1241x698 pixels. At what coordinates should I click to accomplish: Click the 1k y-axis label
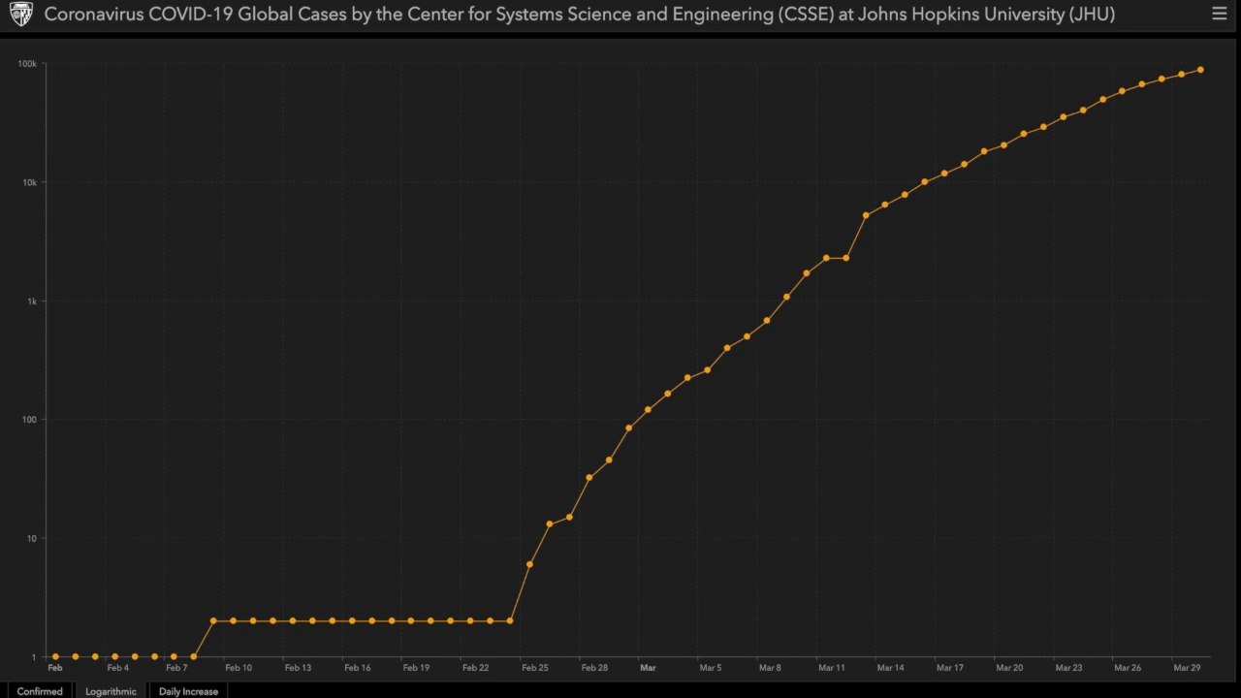click(32, 301)
